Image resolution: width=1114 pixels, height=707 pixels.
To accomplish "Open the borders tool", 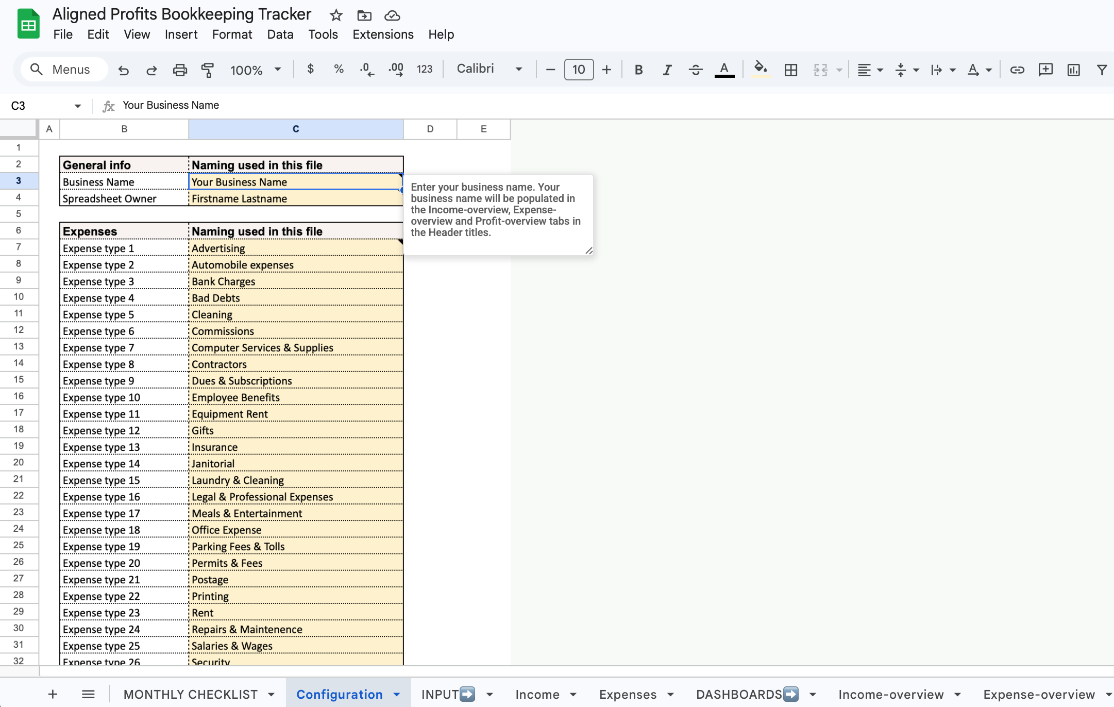I will (790, 70).
